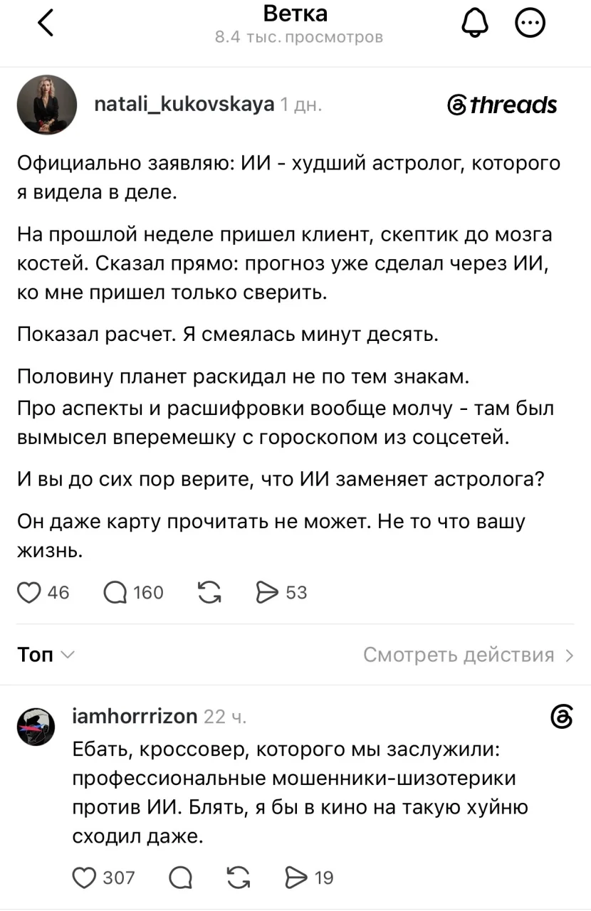The image size is (591, 911).
Task: Tap the notification bell icon
Action: (x=475, y=25)
